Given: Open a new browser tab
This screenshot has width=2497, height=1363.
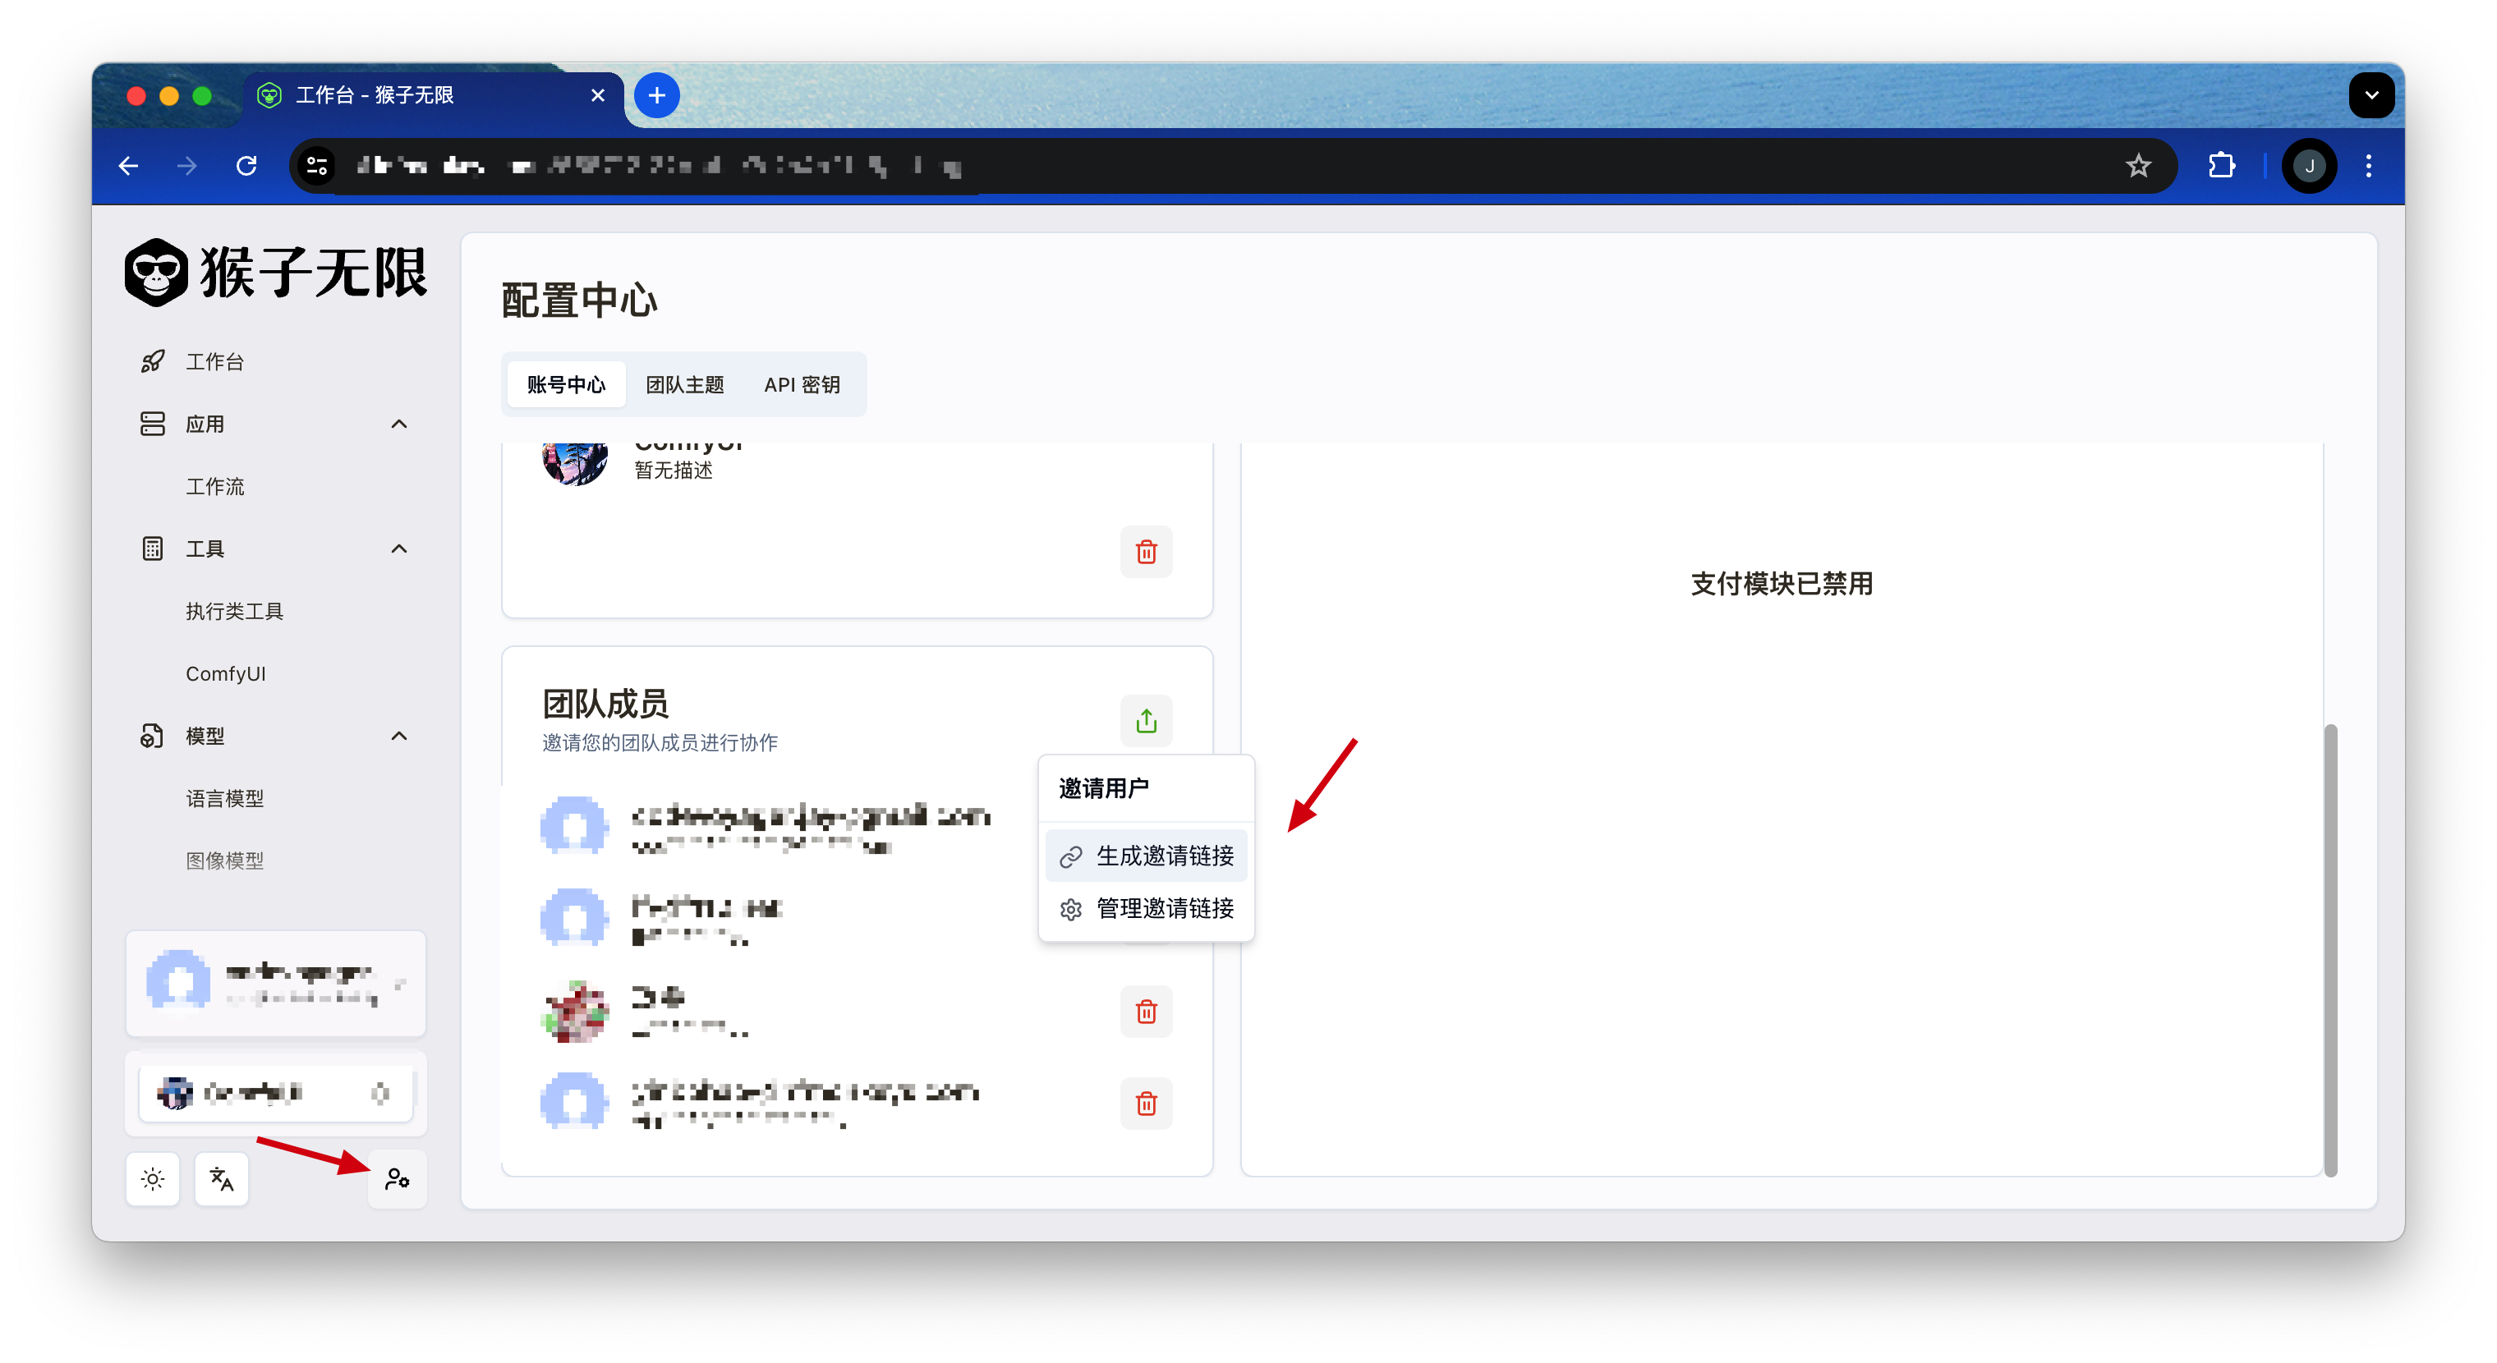Looking at the screenshot, I should (x=657, y=95).
